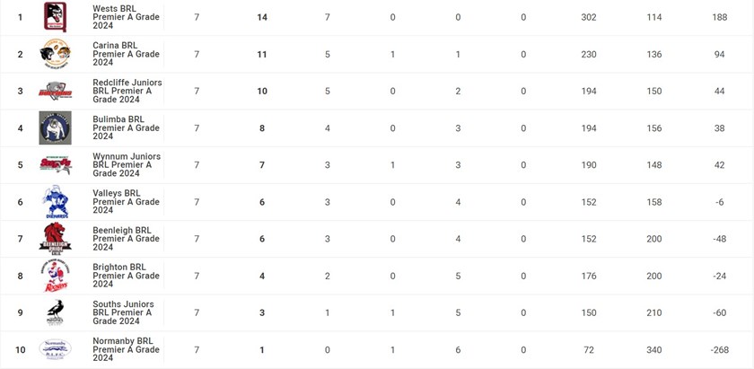Open Carina BRL Premier A Grade link
754x369 pixels.
126,54
